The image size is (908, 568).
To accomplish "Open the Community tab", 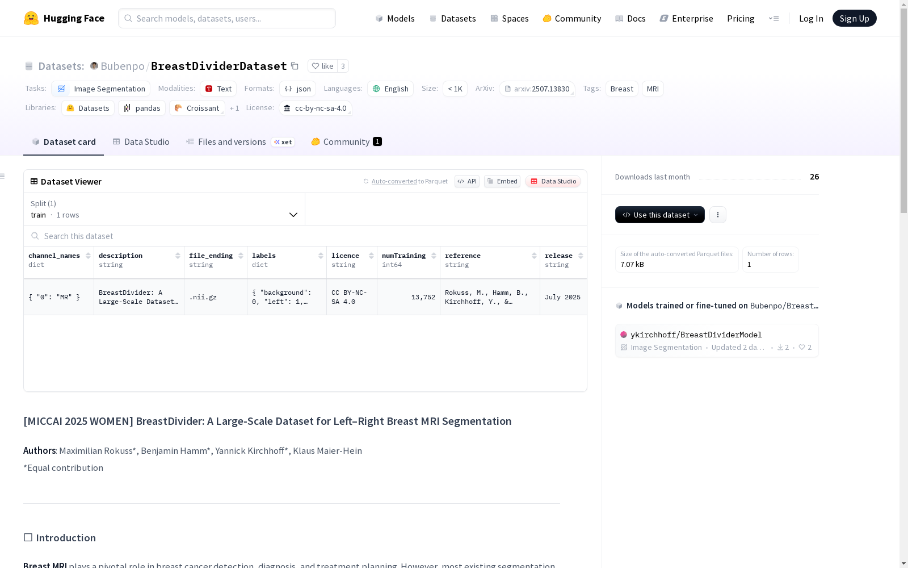I will click(346, 141).
